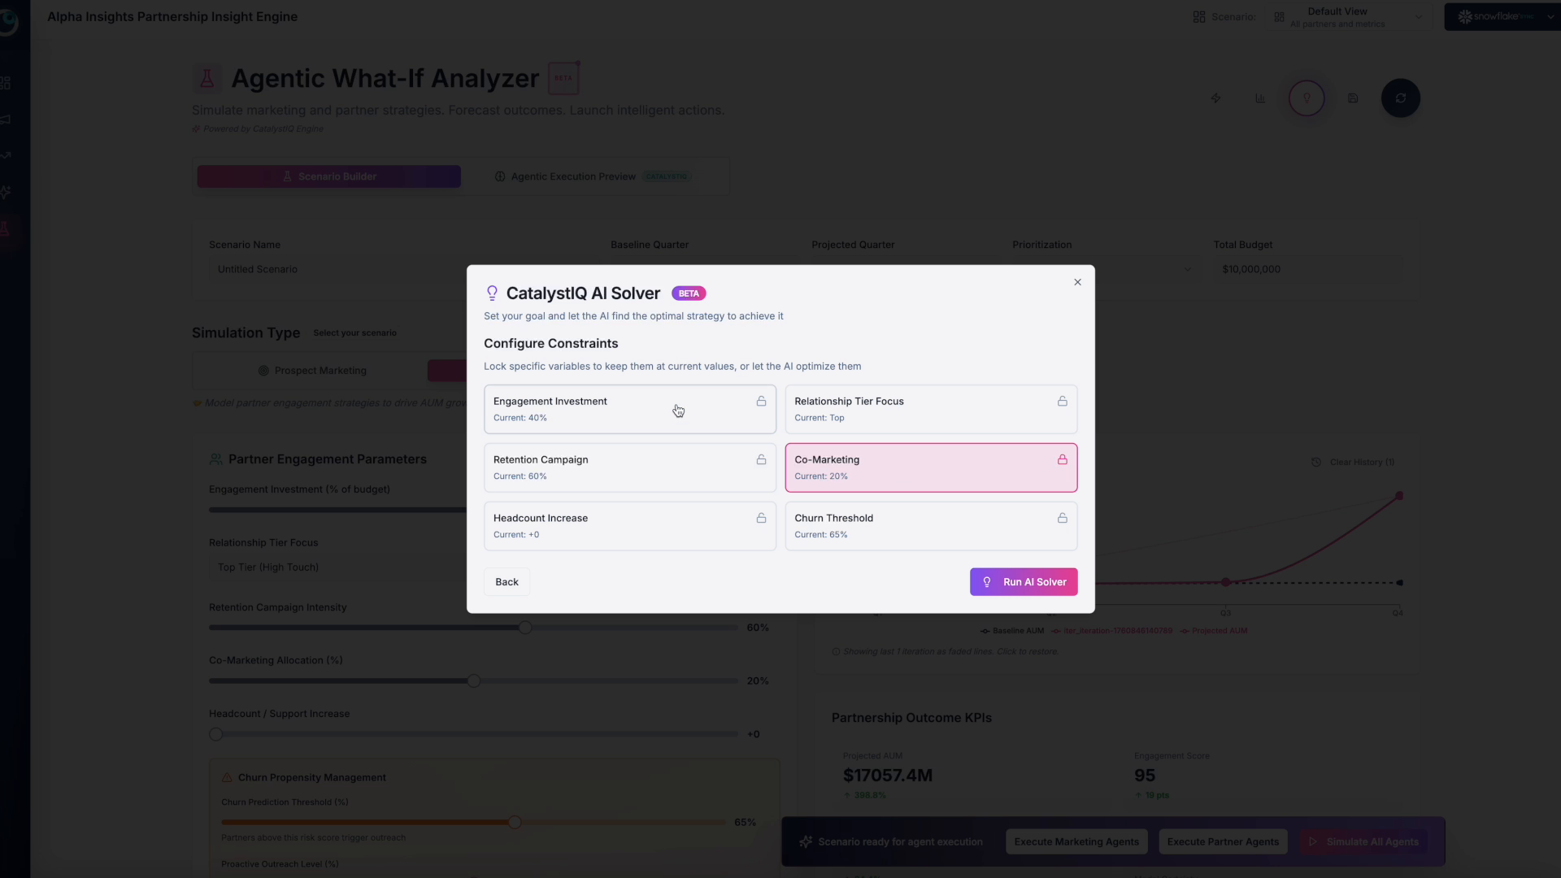Click the lightning bolt toolbar icon
Screen dimensions: 1561x878
(x=1216, y=98)
